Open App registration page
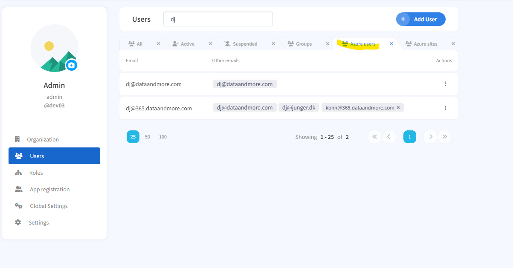This screenshot has width=513, height=268. coord(49,189)
